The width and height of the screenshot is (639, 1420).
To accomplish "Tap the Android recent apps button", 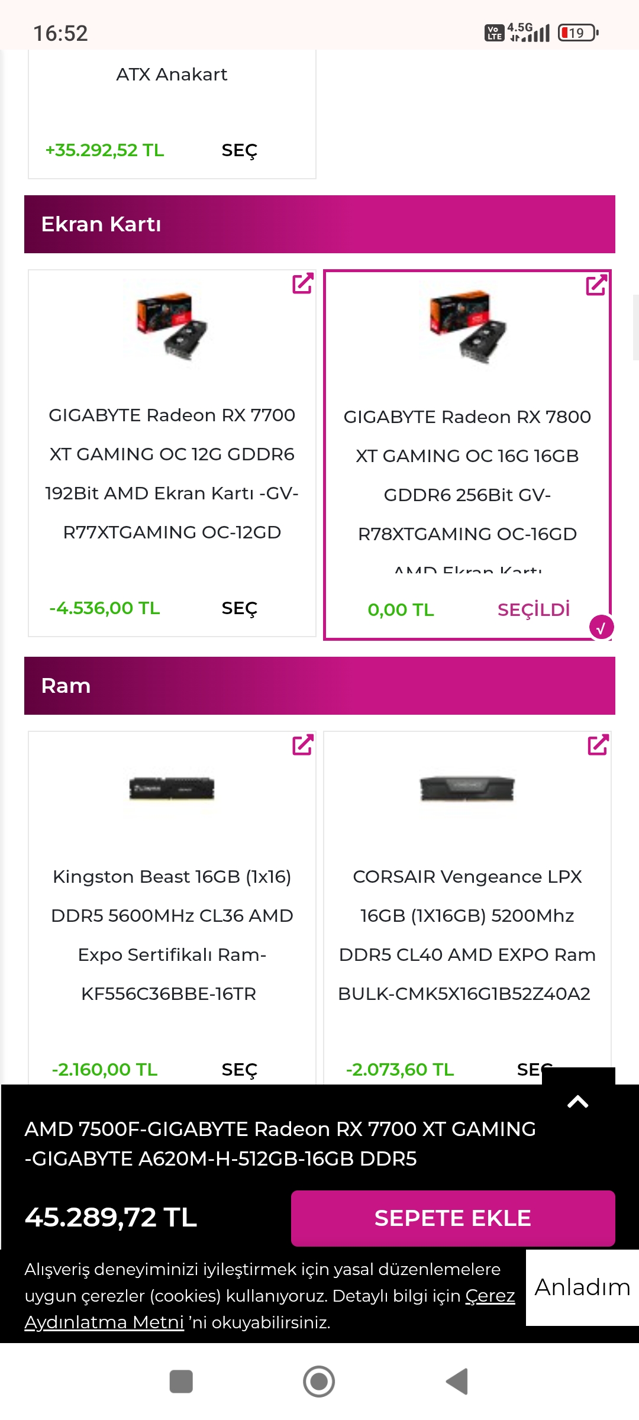I will tap(181, 1382).
